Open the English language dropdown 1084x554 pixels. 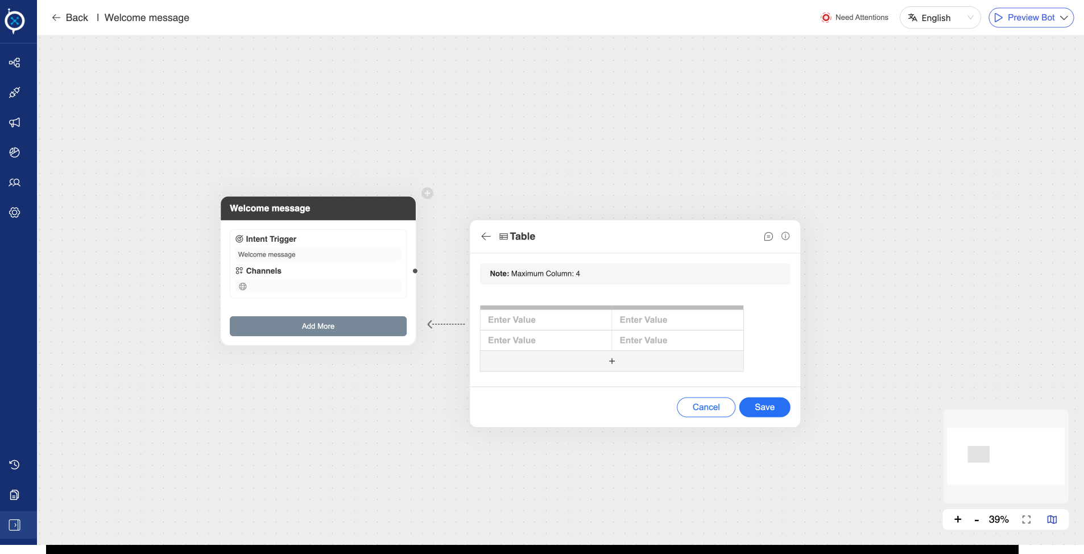tap(940, 18)
